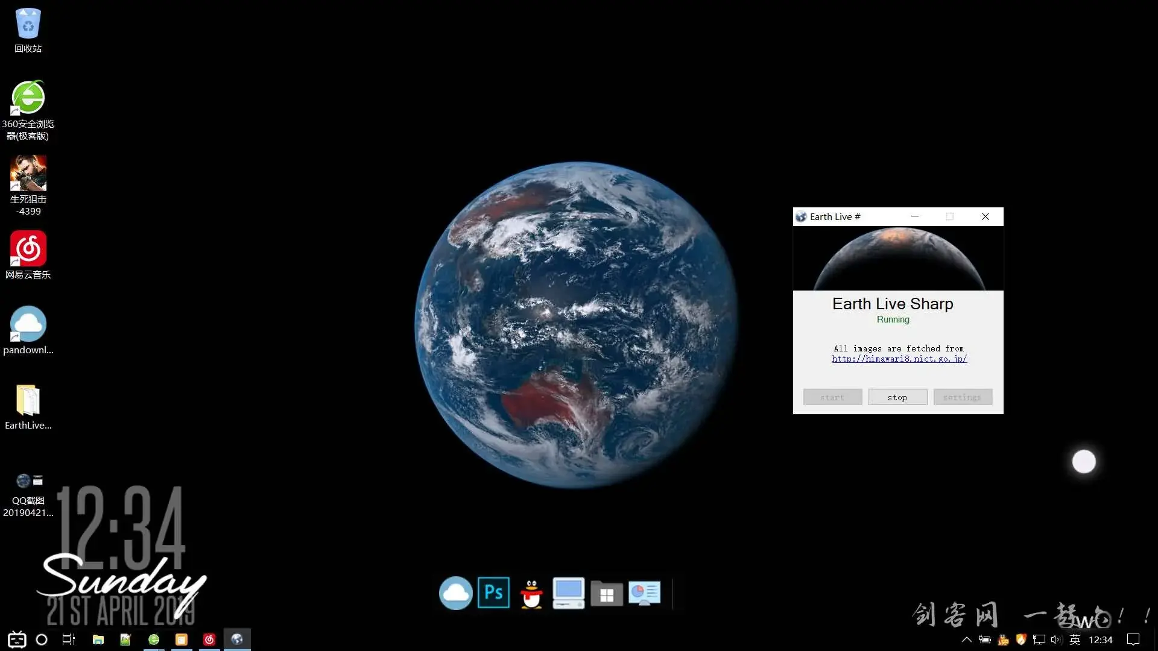Select the 360安全浏览器 desktop shortcut
Image resolution: width=1158 pixels, height=651 pixels.
click(28, 111)
